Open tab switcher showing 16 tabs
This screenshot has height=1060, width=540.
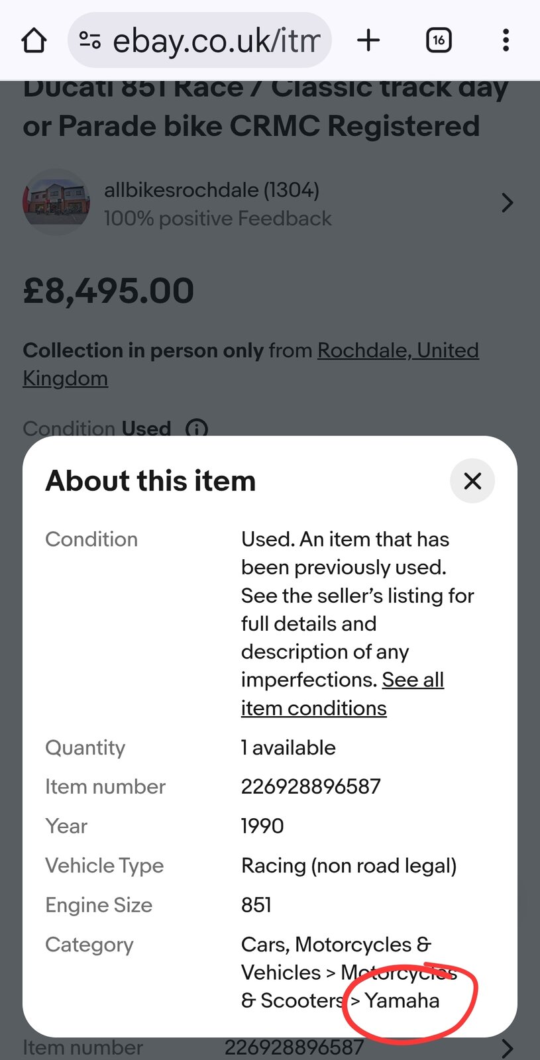coord(439,40)
